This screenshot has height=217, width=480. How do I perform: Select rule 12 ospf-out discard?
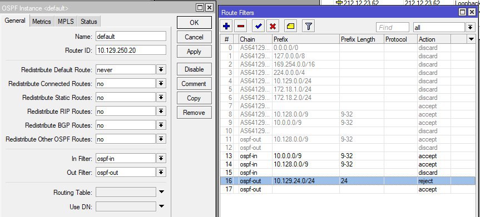348,147
